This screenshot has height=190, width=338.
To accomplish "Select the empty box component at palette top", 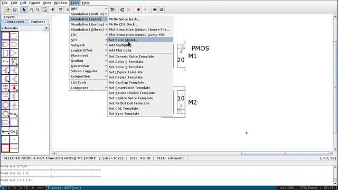I will click(x=5, y=36).
